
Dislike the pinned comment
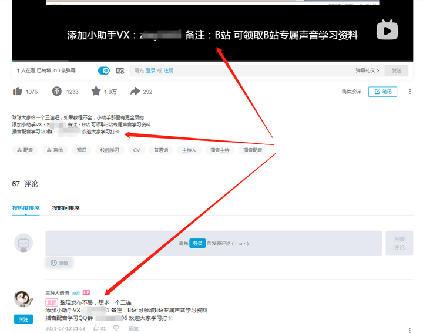click(x=116, y=328)
